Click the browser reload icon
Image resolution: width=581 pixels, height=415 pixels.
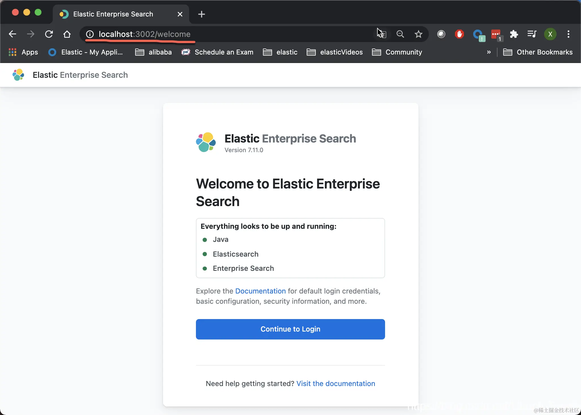coord(49,34)
